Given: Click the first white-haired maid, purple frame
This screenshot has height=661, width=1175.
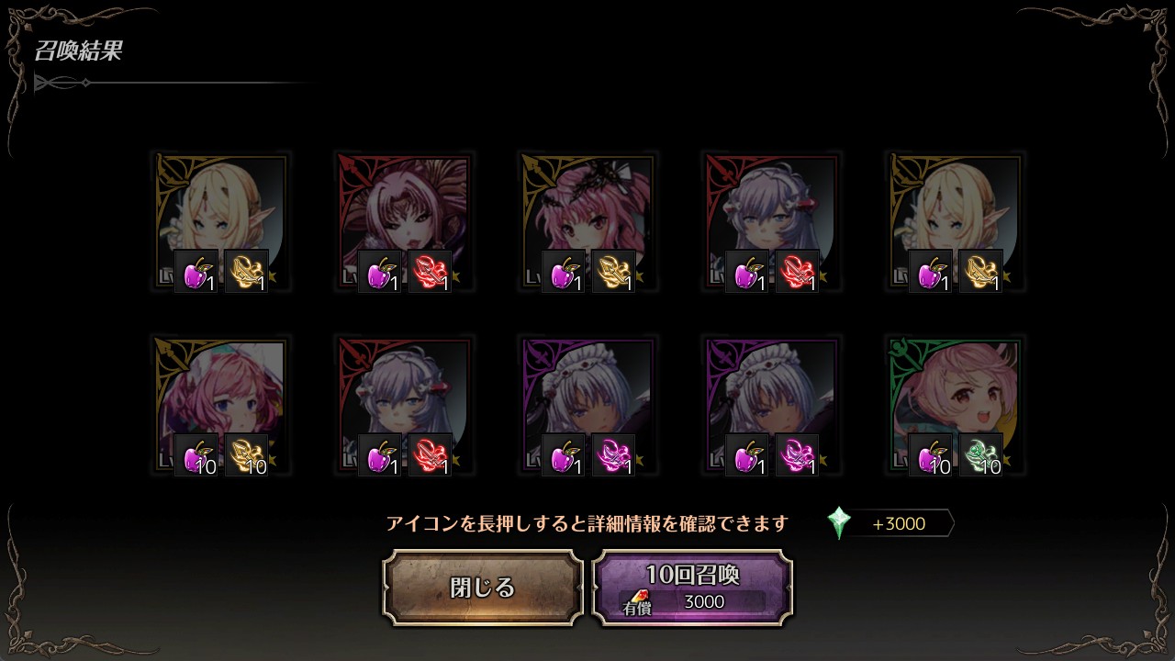Looking at the screenshot, I should [x=587, y=405].
